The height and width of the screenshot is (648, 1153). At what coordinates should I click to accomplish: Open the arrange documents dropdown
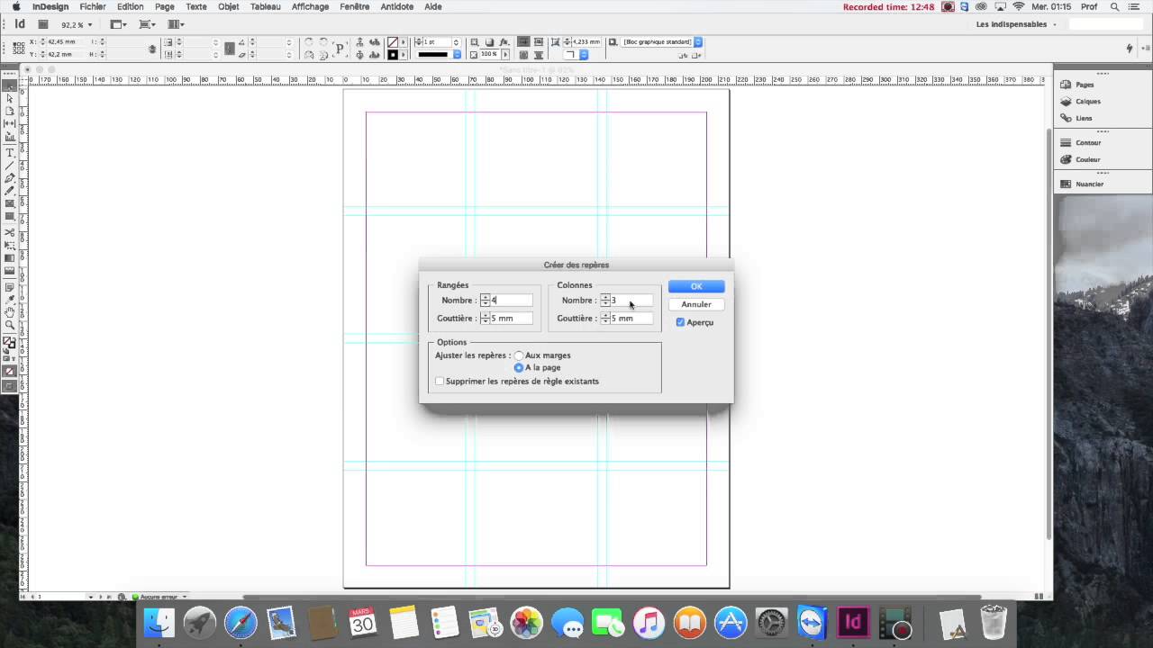pyautogui.click(x=176, y=24)
